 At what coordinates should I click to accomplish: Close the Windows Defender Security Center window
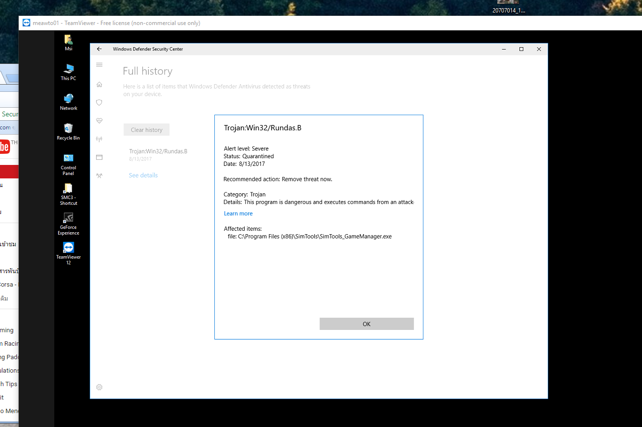pos(539,49)
